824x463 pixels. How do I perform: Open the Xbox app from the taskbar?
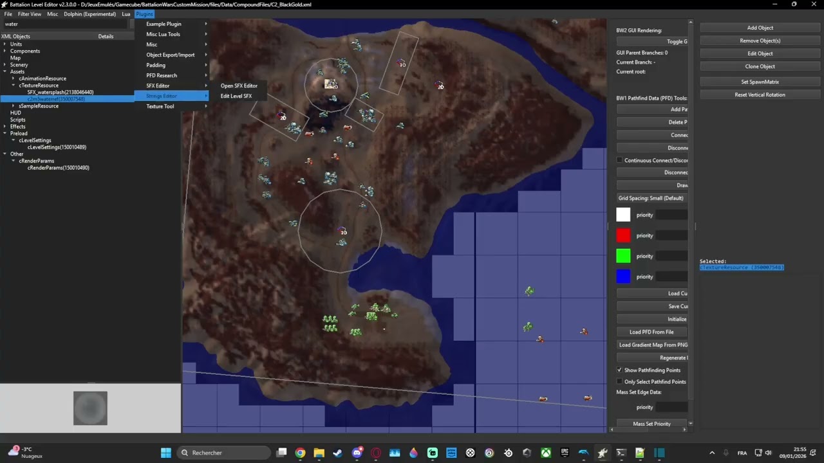click(x=546, y=453)
